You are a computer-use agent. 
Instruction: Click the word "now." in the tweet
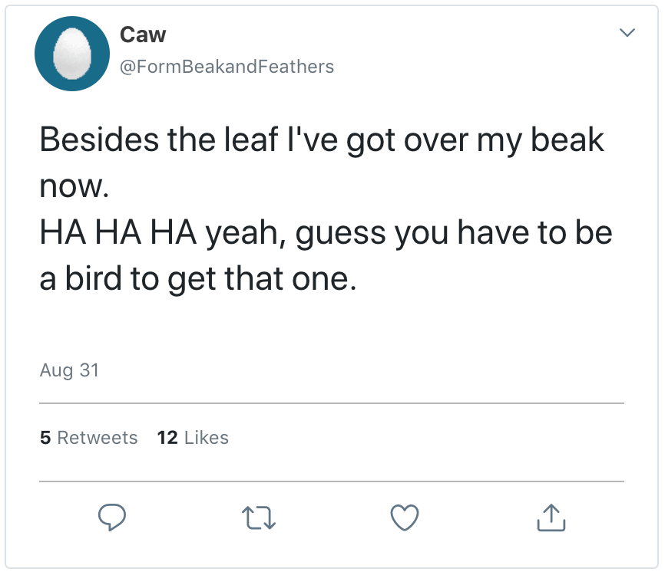click(x=71, y=188)
